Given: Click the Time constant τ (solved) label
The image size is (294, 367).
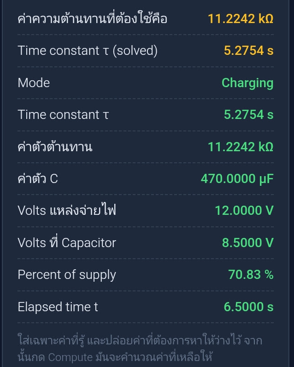Looking at the screenshot, I should [88, 51].
